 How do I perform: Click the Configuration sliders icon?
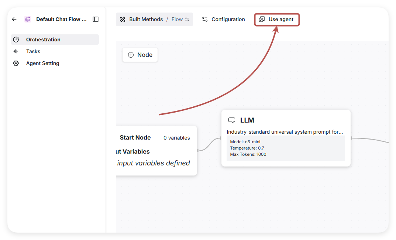205,19
